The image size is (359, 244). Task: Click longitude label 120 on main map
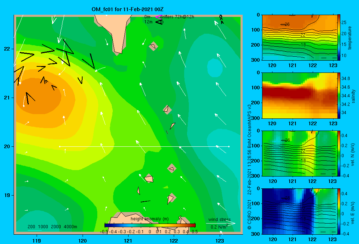click(83, 240)
